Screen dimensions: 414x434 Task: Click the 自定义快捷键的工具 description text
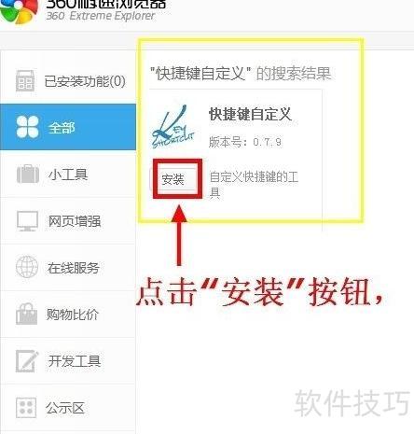click(254, 184)
